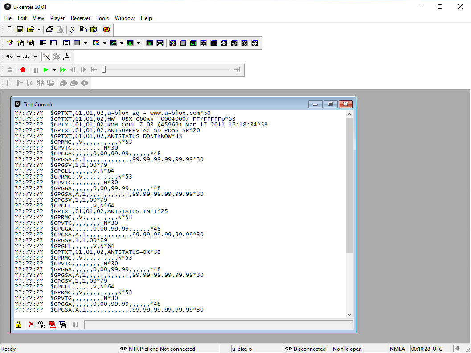The width and height of the screenshot is (471, 353).
Task: Click the Paste clipboard icon
Action: 94,29
